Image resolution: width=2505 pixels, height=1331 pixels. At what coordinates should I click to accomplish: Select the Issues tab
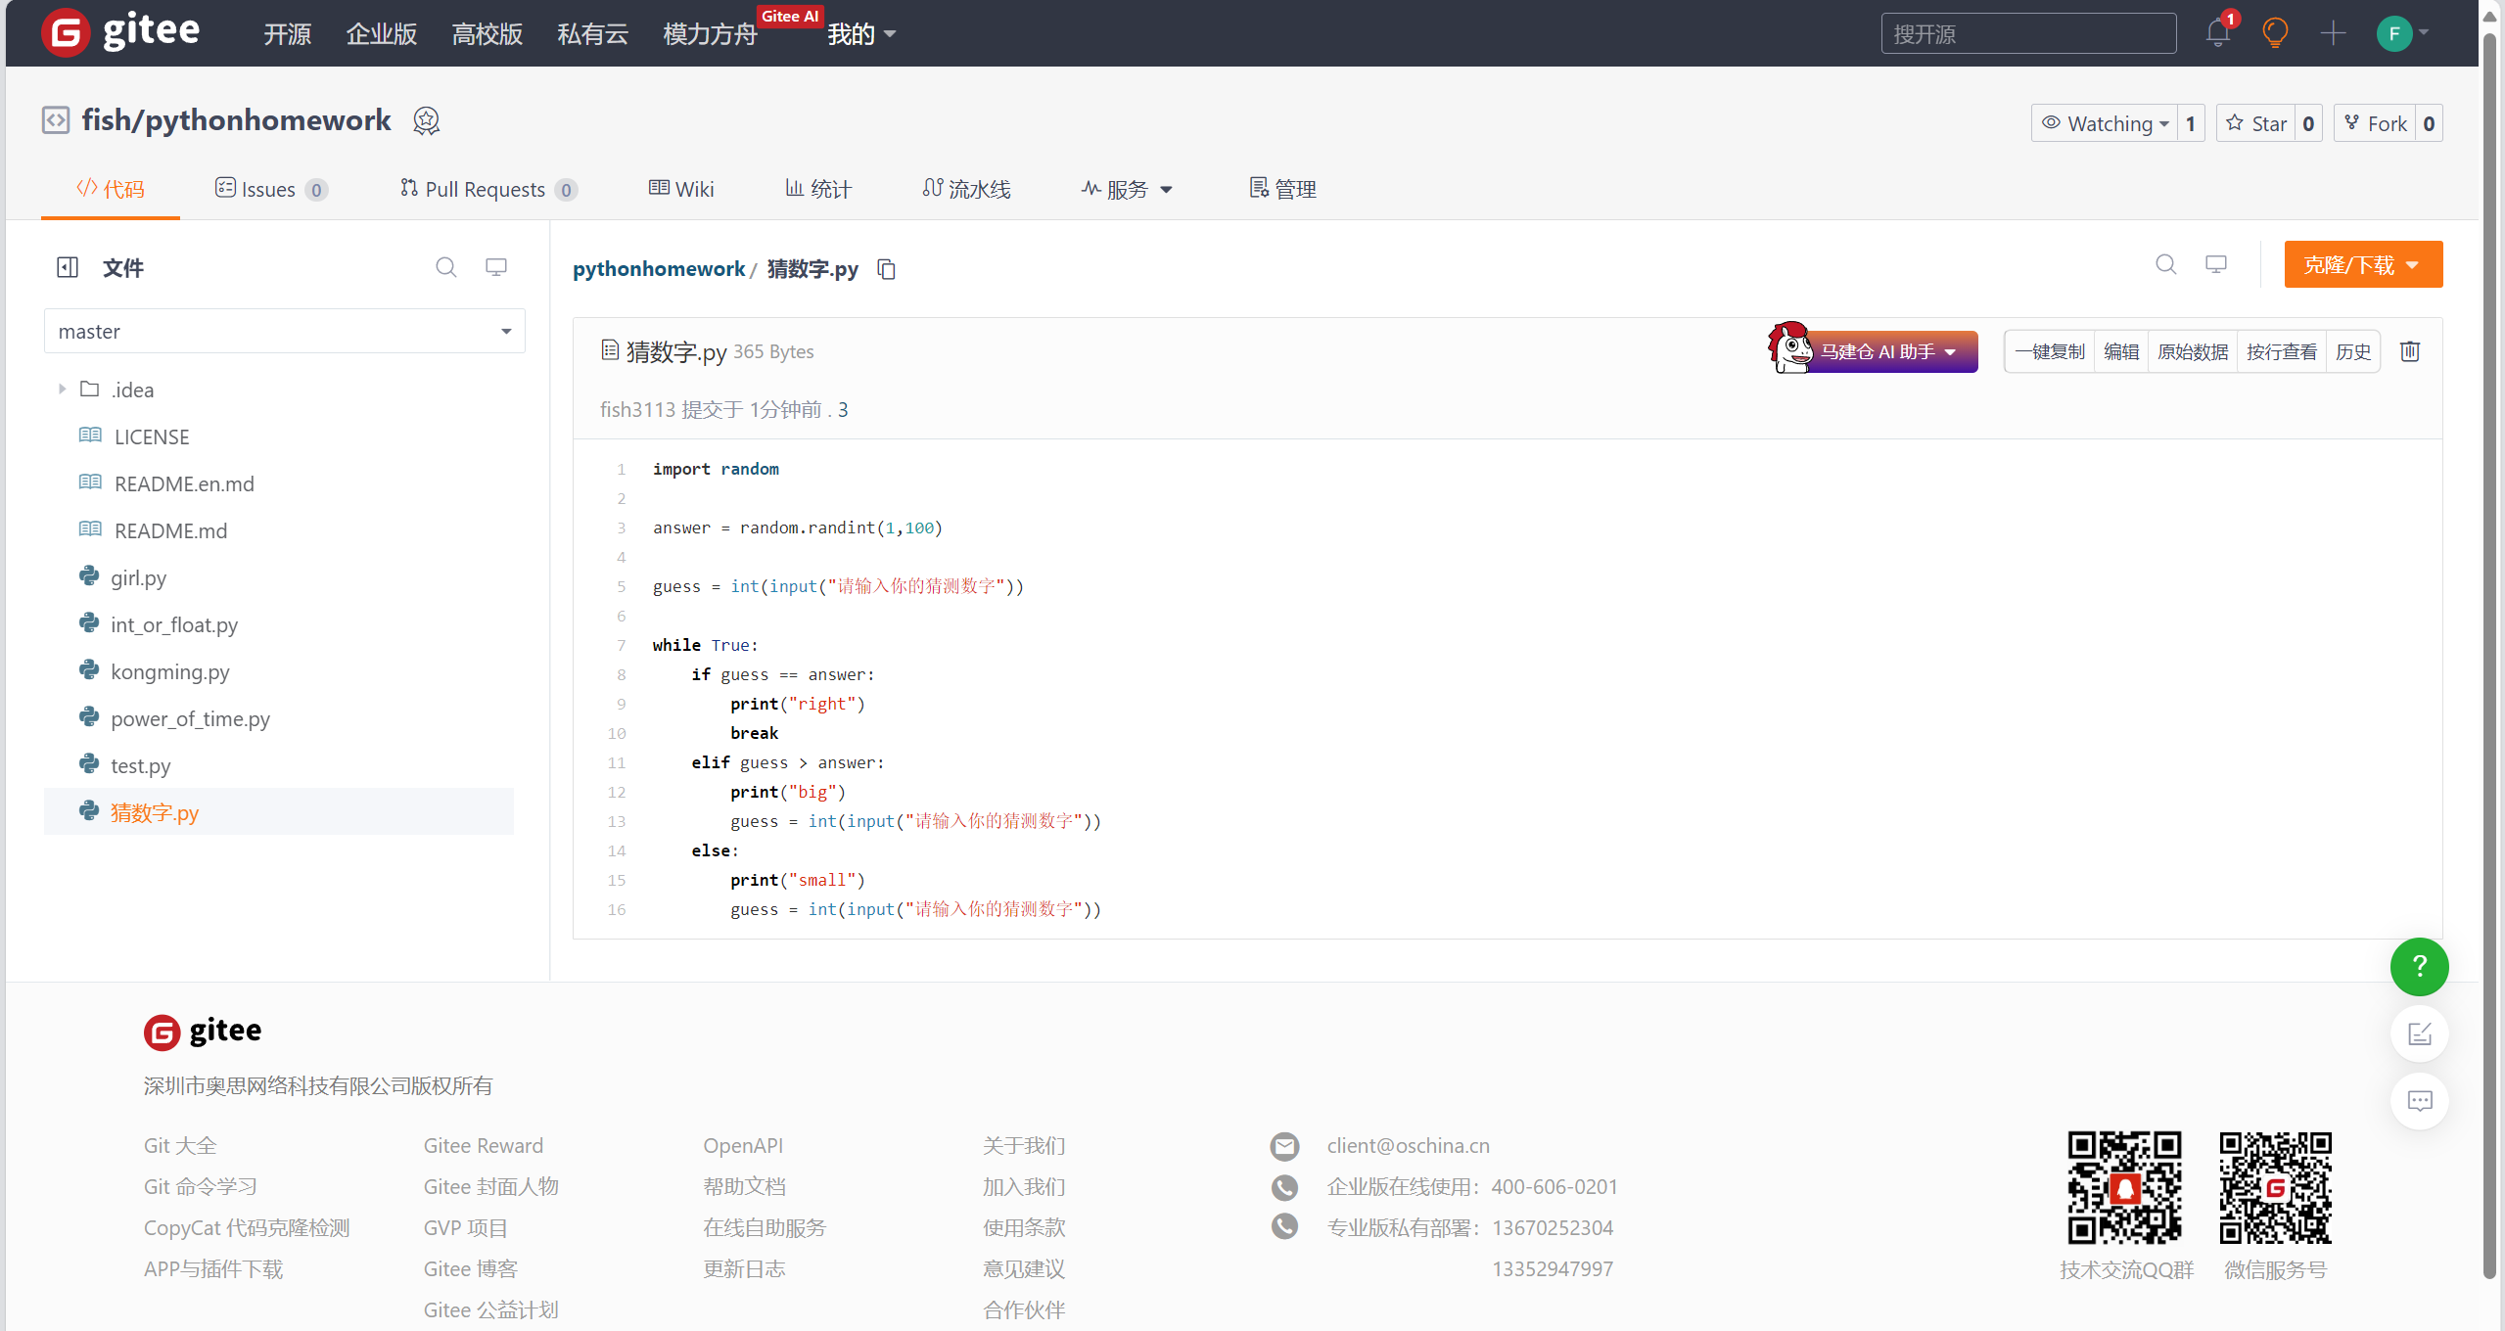pos(272,187)
